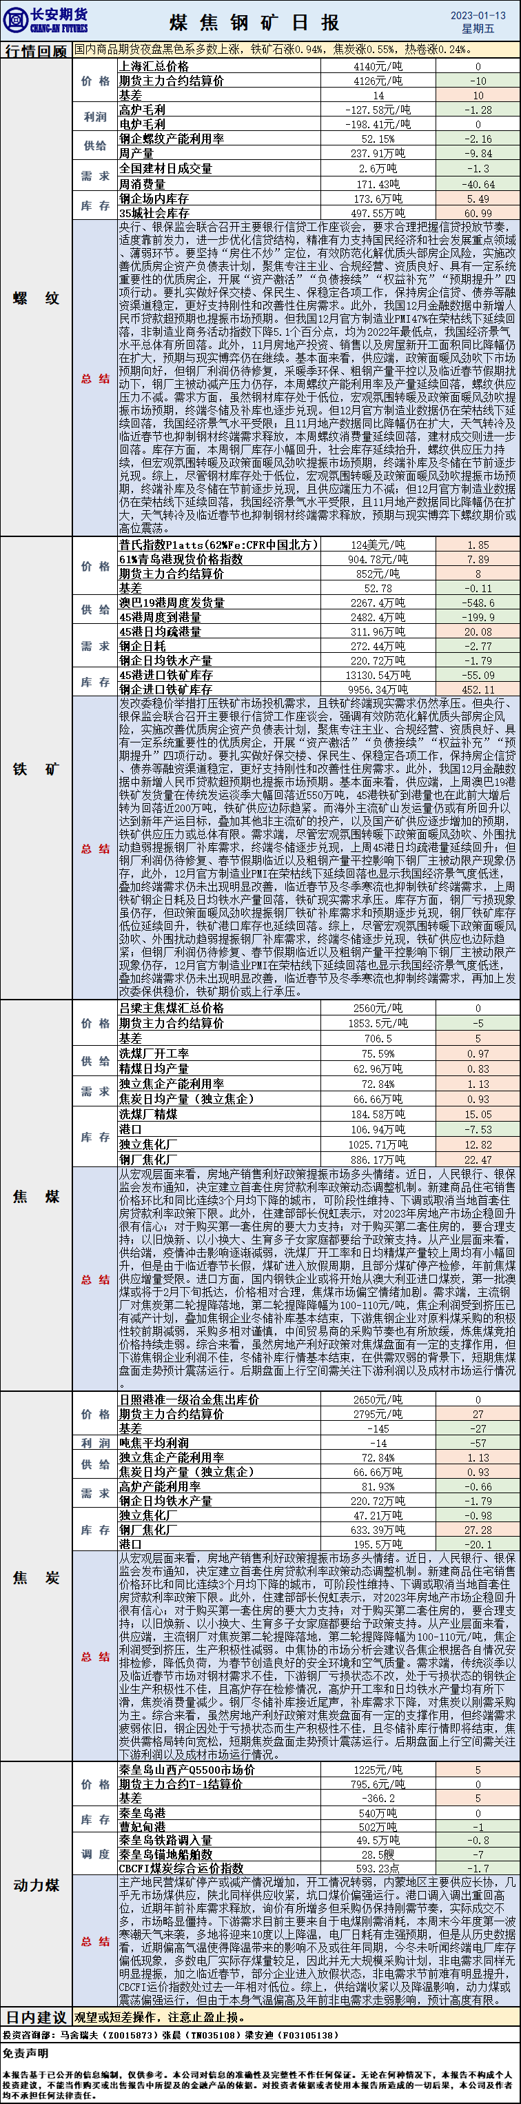Click the 周消费量 row label
Screen dimensions: 521x2104
pyautogui.click(x=142, y=184)
